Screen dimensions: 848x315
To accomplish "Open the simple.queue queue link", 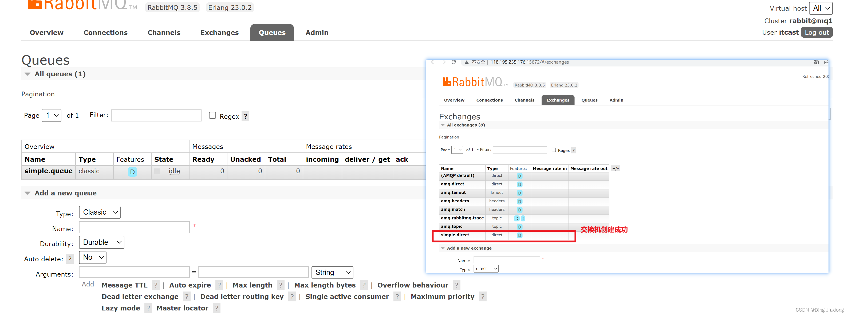I will pos(48,171).
